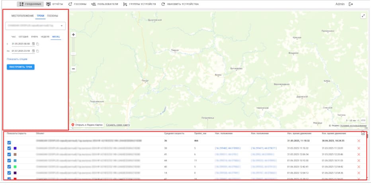Expand the map to fullscreen
This screenshot has width=371, height=185.
(363, 16)
